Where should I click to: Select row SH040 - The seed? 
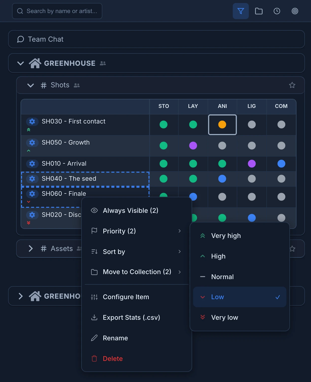click(85, 179)
